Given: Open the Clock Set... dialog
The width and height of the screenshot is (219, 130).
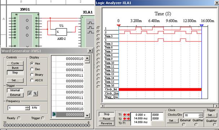Looking at the screenshot, I should tap(172, 121).
